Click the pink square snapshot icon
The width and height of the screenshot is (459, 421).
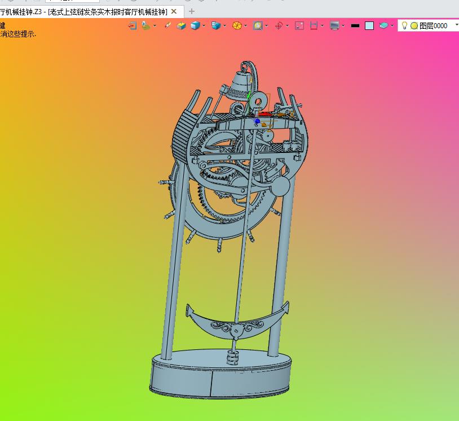click(299, 26)
